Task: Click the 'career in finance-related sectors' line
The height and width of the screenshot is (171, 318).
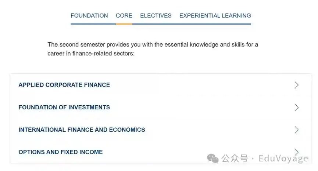Action: click(91, 54)
